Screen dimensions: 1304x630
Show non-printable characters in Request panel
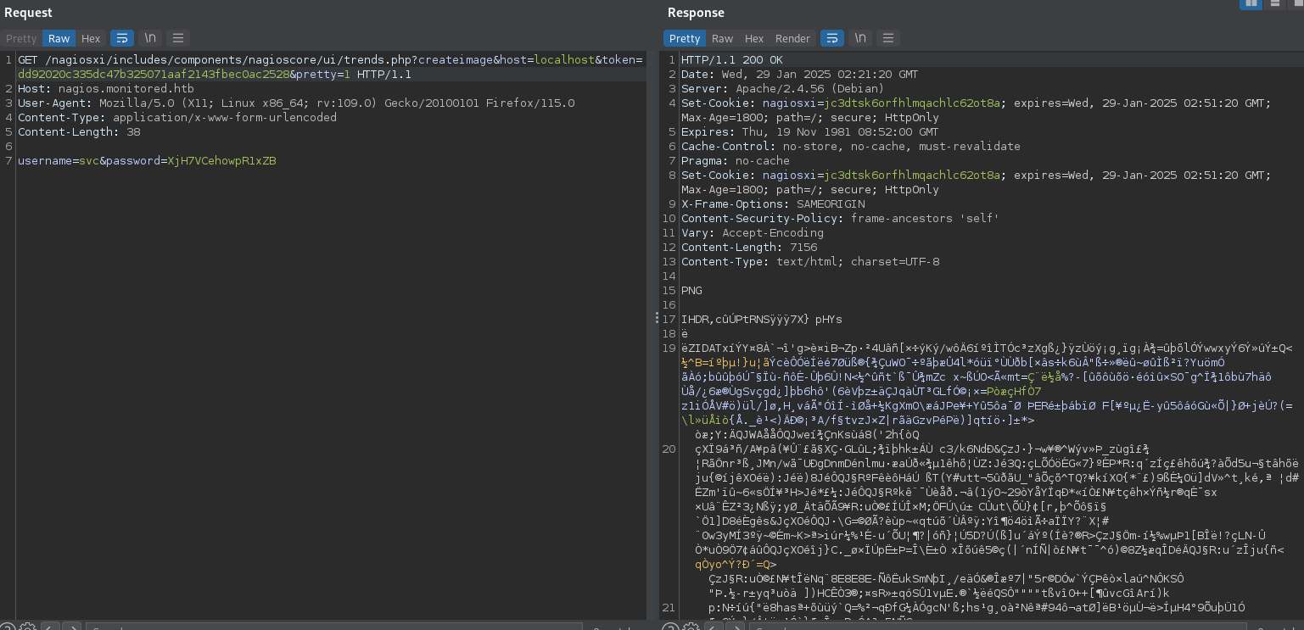pos(150,38)
